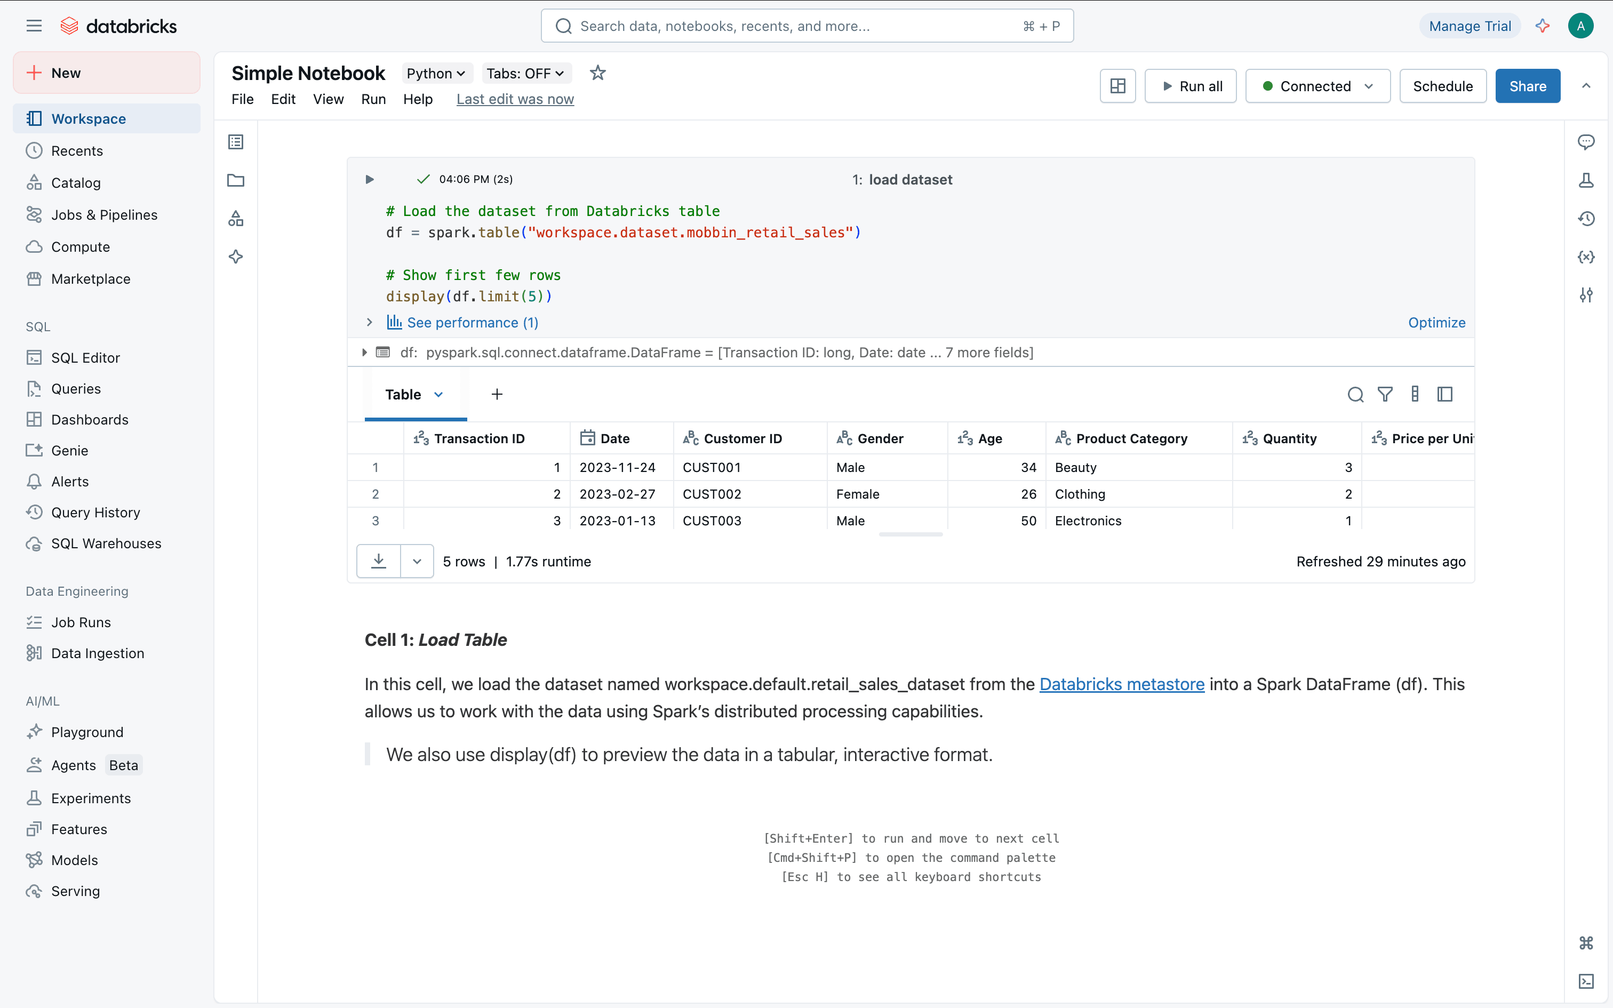Favorite the notebook with the star icon
The height and width of the screenshot is (1008, 1613).
click(x=598, y=73)
